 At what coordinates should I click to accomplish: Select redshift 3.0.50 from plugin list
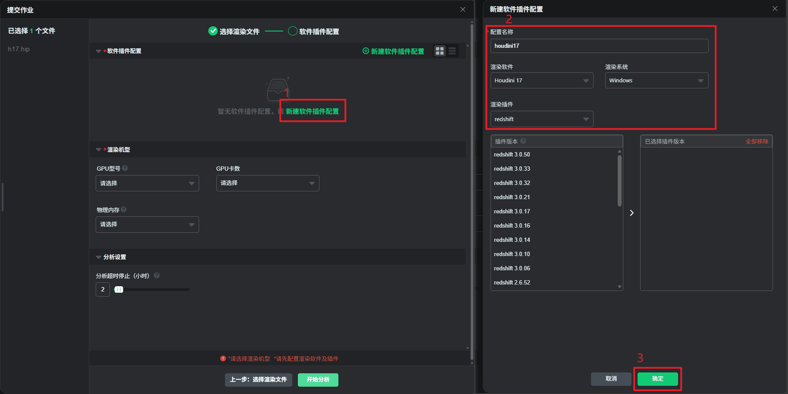coord(512,154)
